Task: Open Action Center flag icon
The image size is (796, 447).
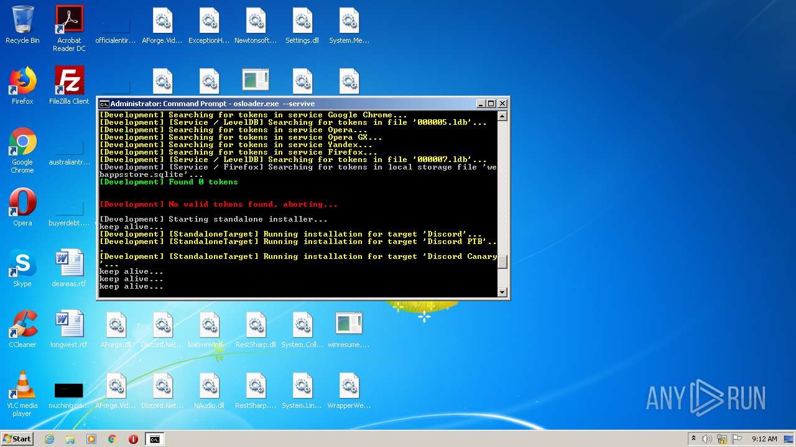Action: 737,439
